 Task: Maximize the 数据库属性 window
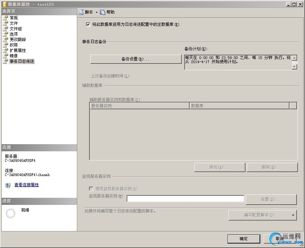[294, 4]
